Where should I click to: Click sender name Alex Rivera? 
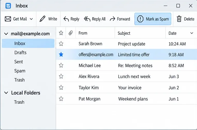point(89,77)
